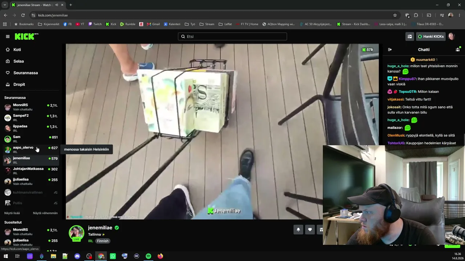
Task: Open the Sam channel in the sidebar
Action: point(31,139)
